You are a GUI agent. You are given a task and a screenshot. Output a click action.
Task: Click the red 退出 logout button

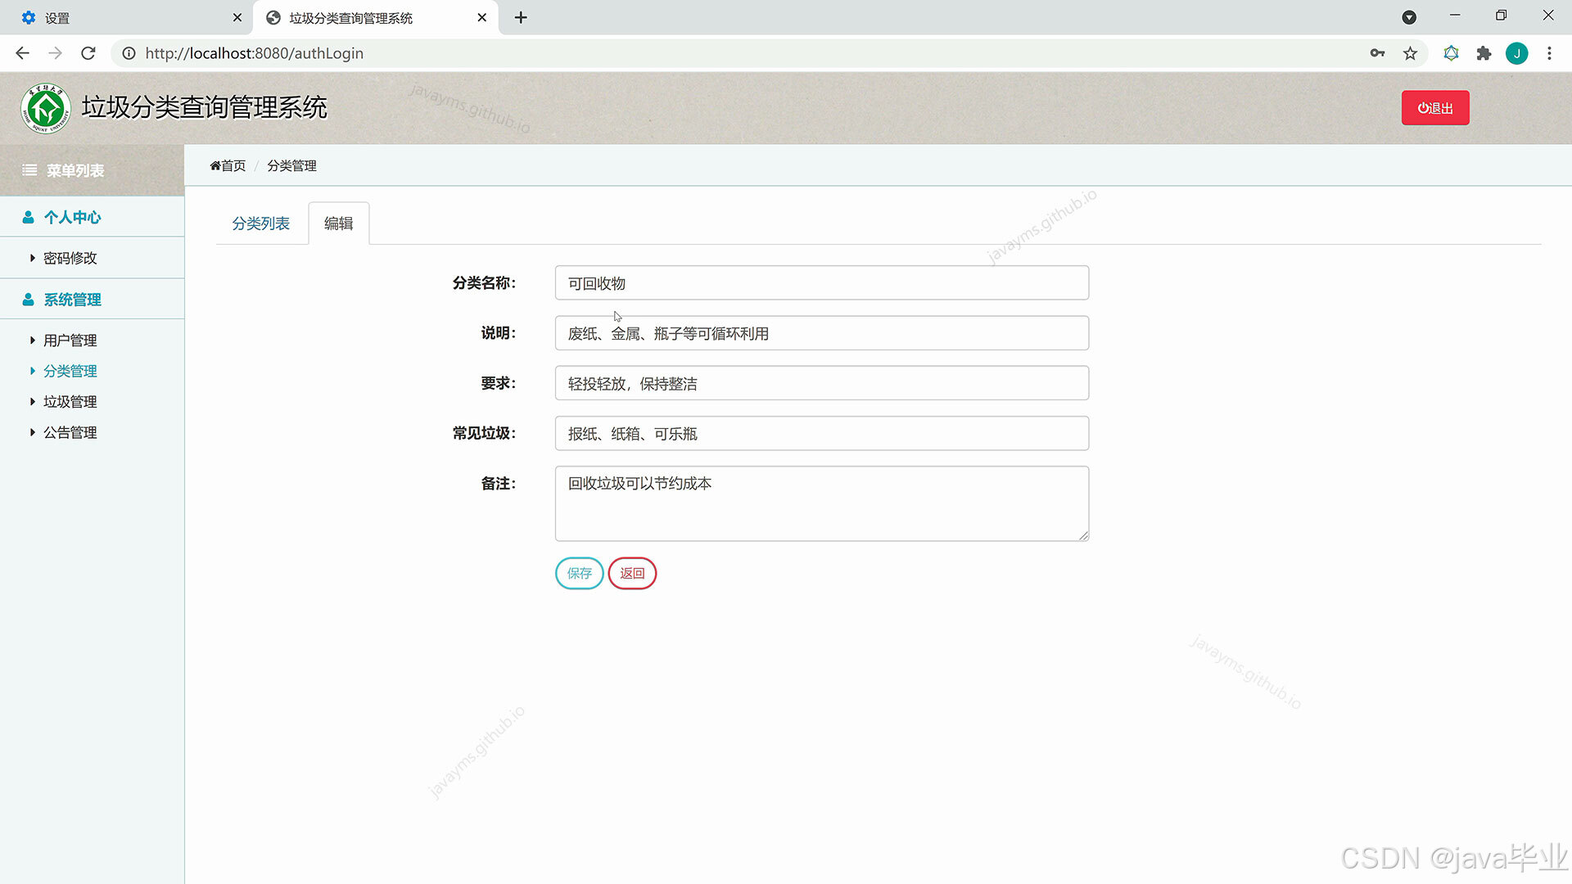click(x=1435, y=108)
